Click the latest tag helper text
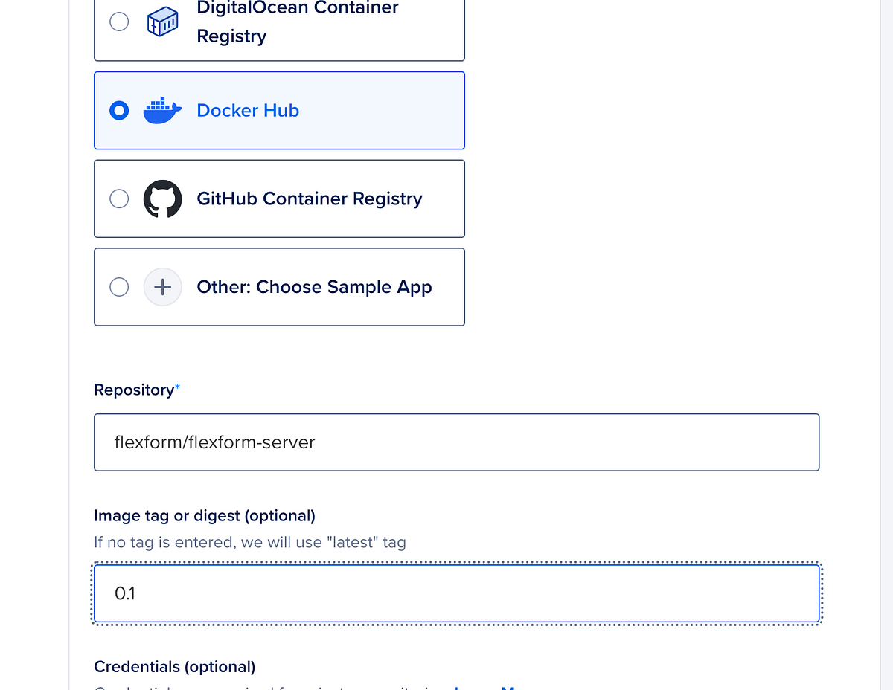The image size is (893, 690). 249,542
